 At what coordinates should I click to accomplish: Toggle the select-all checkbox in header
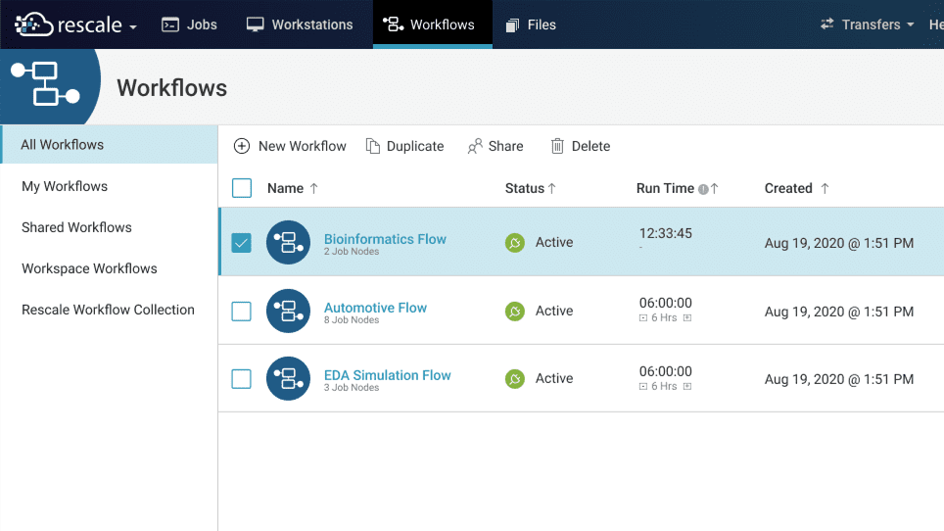pyautogui.click(x=242, y=188)
